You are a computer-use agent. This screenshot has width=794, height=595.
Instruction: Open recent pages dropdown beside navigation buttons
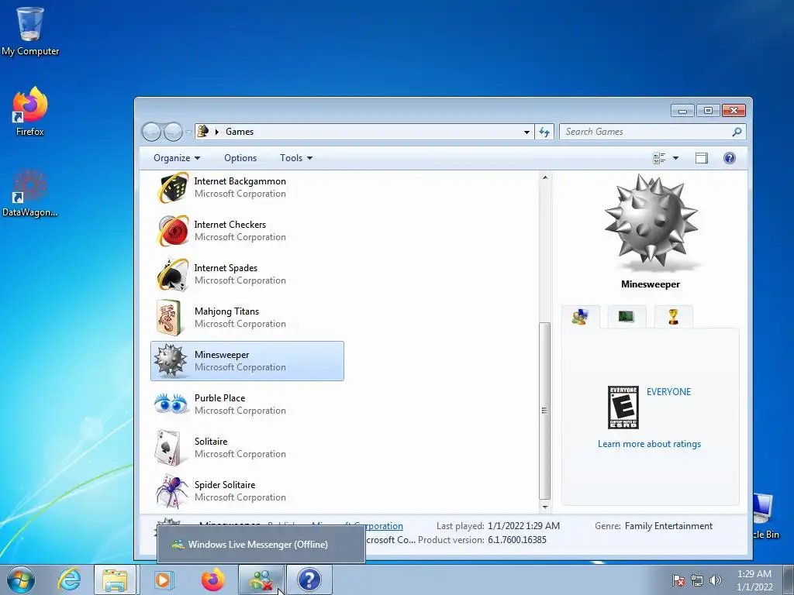[x=188, y=132]
